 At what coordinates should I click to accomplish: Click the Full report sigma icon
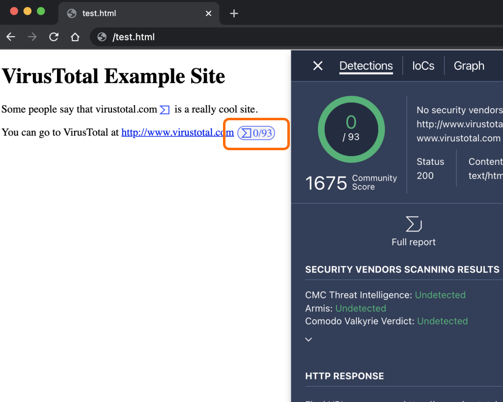(413, 223)
